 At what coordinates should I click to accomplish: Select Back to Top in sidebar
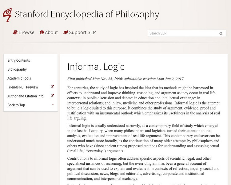click(x=16, y=105)
